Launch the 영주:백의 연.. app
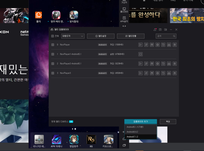This screenshot has width=204, height=151. pyautogui.click(x=56, y=17)
